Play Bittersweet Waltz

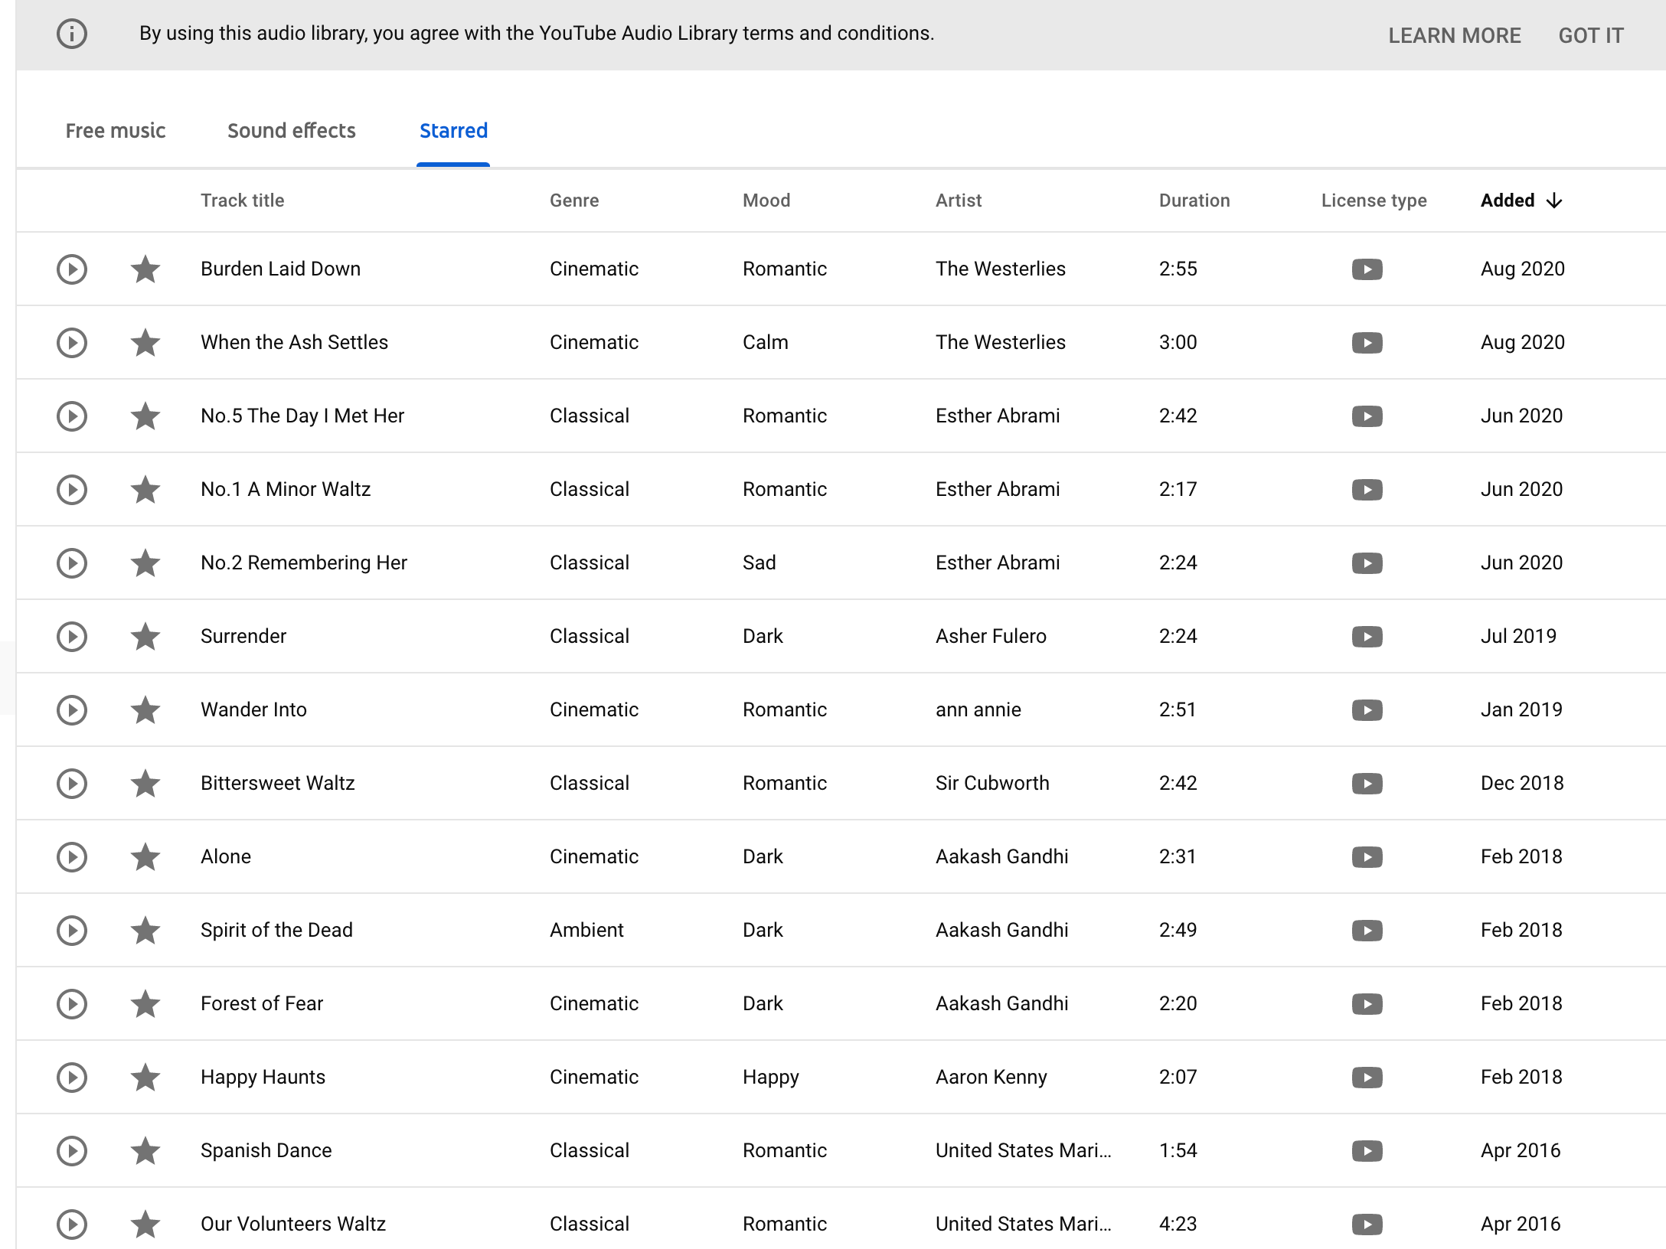72,784
